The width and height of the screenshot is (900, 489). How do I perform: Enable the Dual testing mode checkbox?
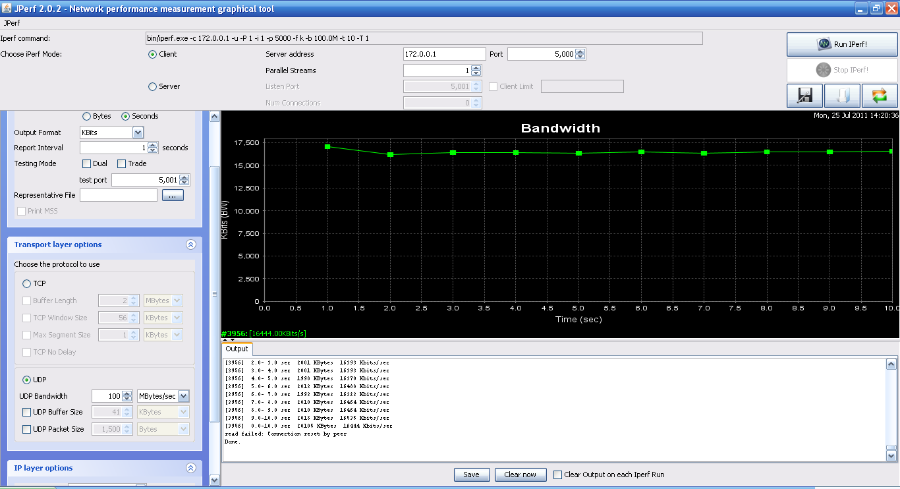click(86, 163)
